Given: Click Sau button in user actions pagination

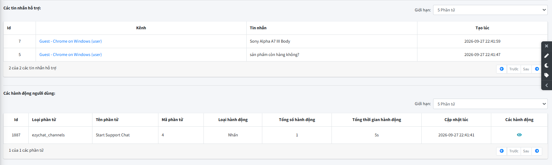Looking at the screenshot, I should point(526,151).
